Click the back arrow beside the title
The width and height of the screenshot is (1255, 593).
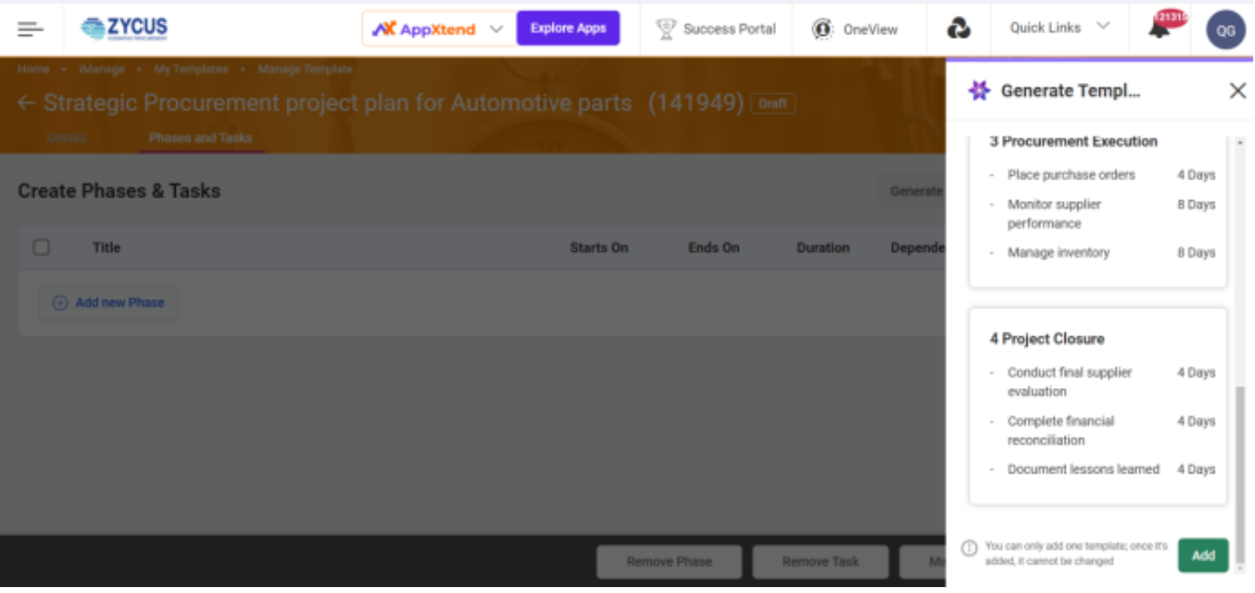coord(26,103)
